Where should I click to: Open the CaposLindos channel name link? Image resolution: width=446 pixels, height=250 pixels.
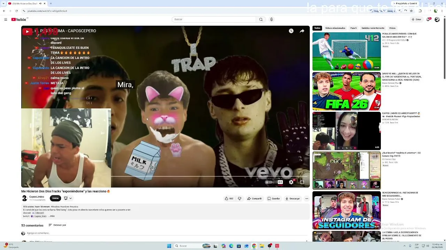[37, 197]
